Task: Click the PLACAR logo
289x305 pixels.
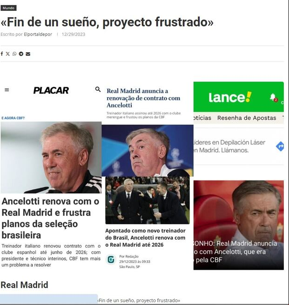Action: click(x=51, y=90)
